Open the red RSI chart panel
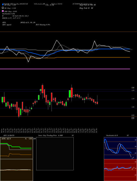This screenshot has width=137, height=181. pos(120,170)
